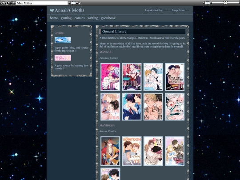Viewport: 240px width, 180px height.
Task: Open the guestbook page
Action: point(108,18)
